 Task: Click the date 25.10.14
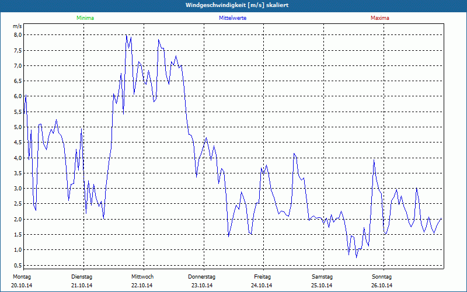[322, 286]
